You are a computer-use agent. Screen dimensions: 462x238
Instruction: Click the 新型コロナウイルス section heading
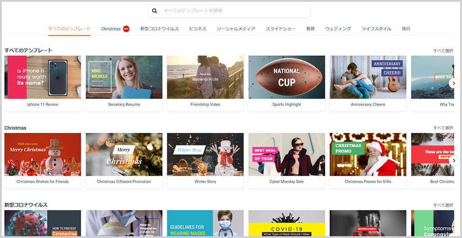26,205
